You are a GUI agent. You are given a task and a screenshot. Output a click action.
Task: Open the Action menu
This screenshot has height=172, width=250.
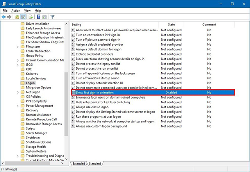[16, 11]
